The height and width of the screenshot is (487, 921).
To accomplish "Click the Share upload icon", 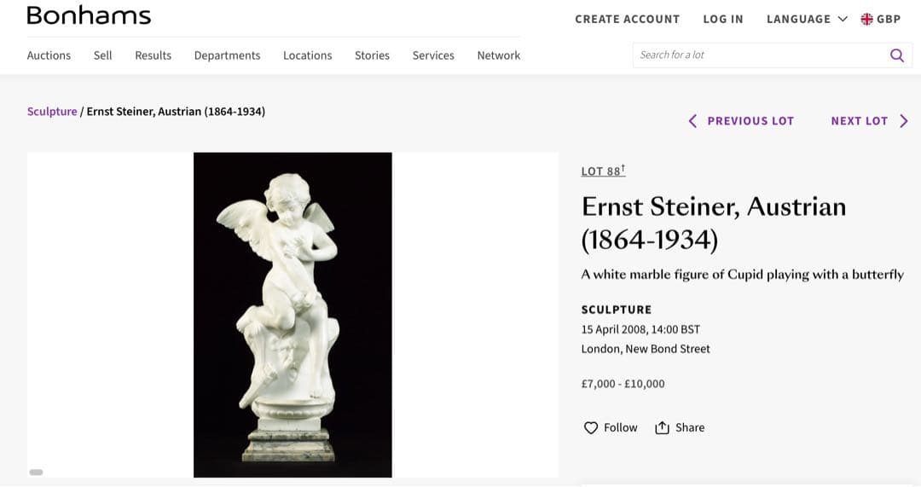I will [x=662, y=428].
